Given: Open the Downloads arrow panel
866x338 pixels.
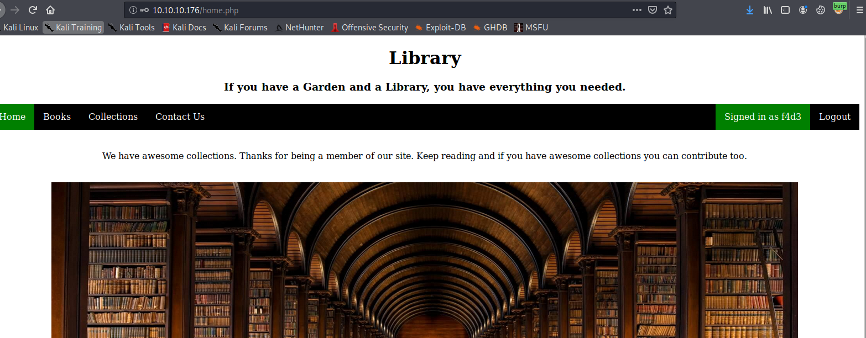Looking at the screenshot, I should pos(750,10).
